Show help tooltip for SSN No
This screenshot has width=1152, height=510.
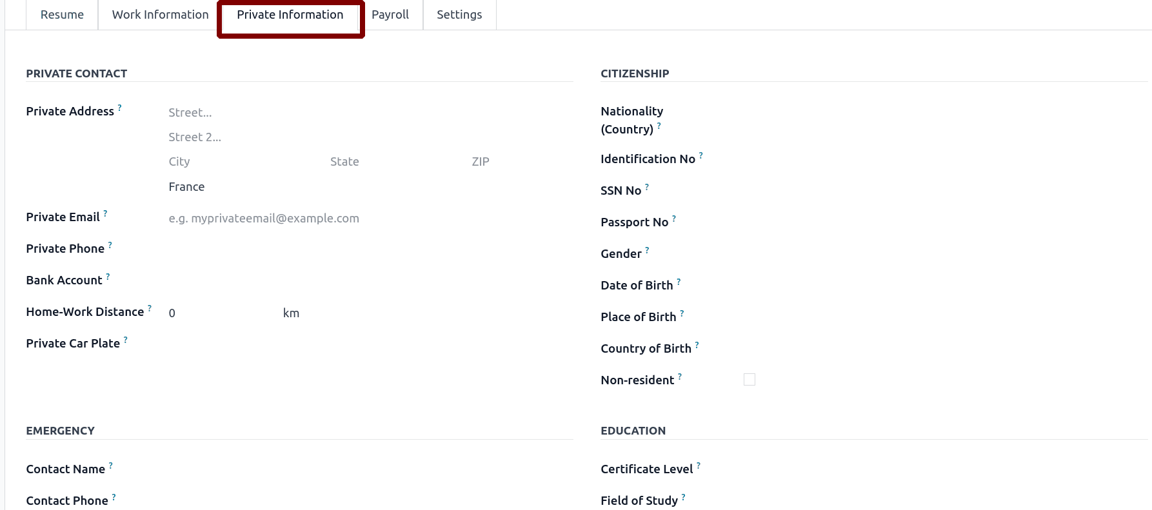[646, 187]
